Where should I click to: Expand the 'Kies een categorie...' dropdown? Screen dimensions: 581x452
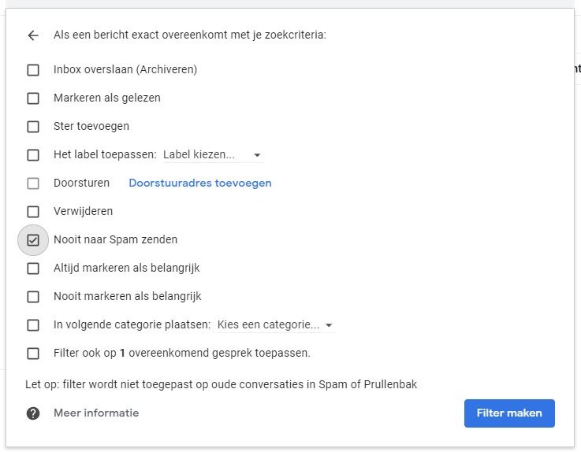click(268, 325)
